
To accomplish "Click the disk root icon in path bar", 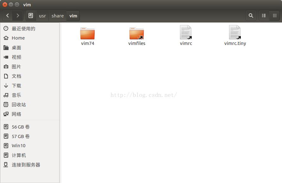I will [x=31, y=16].
